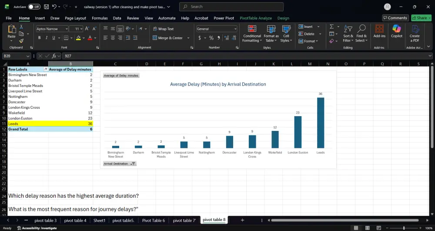Apply the red font color
435x231 pixels.
[x=90, y=38]
